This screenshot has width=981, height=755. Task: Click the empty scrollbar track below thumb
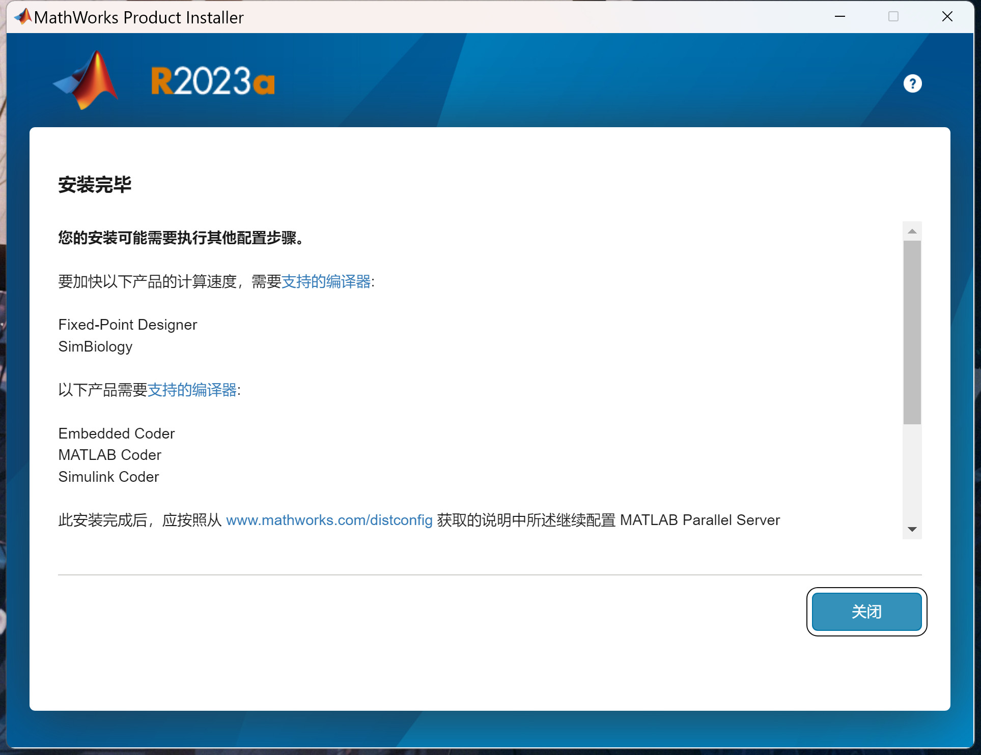click(912, 473)
